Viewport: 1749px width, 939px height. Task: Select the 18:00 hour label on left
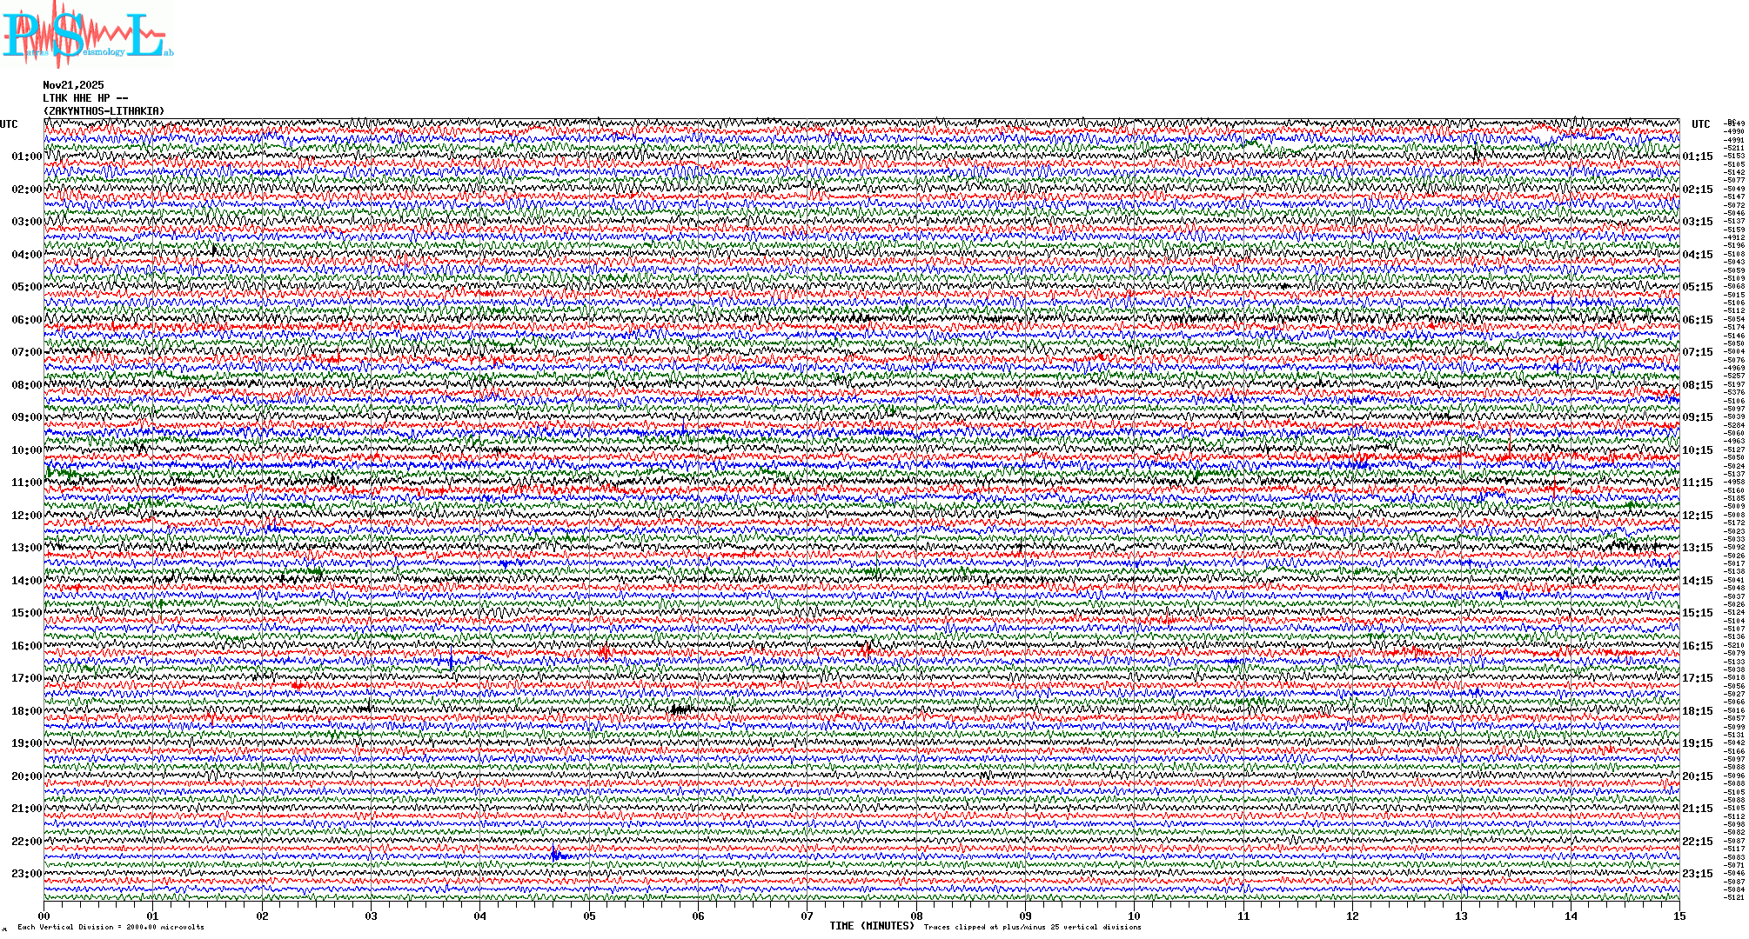tap(26, 711)
